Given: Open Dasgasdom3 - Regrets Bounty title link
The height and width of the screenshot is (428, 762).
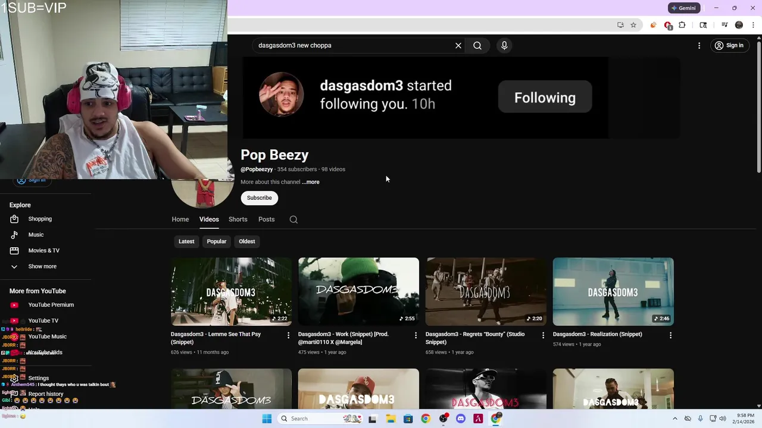Looking at the screenshot, I should click(x=475, y=338).
